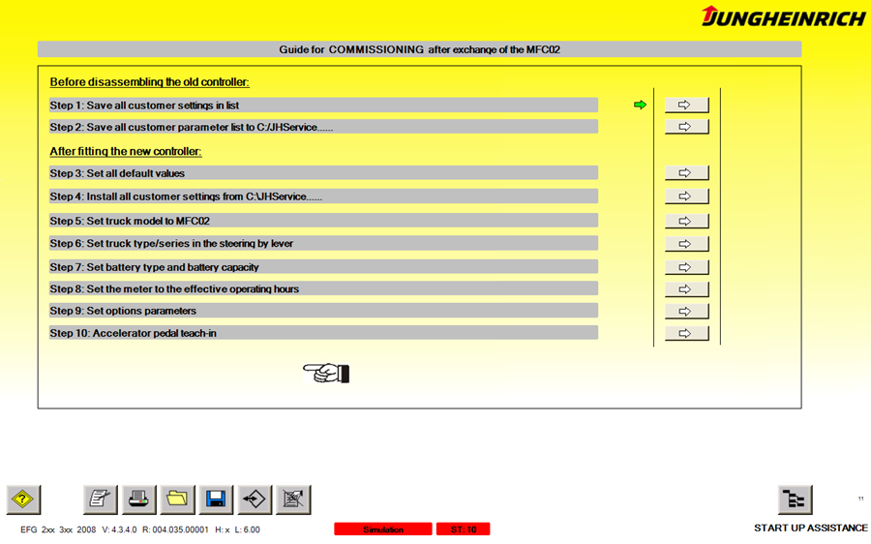This screenshot has height=544, width=871.
Task: Click text 'Step 9: Set options parameters'
Action: pos(123,311)
